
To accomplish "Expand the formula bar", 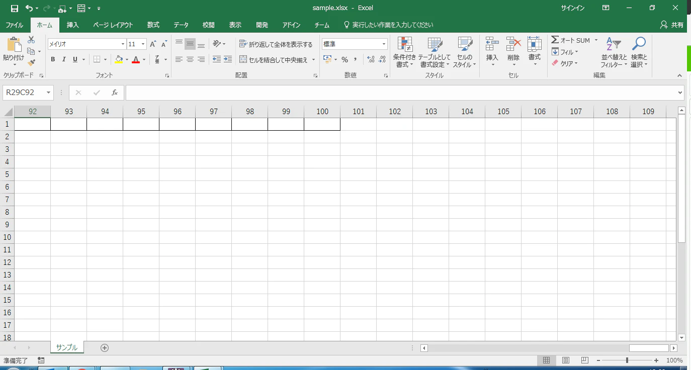I will (x=680, y=92).
